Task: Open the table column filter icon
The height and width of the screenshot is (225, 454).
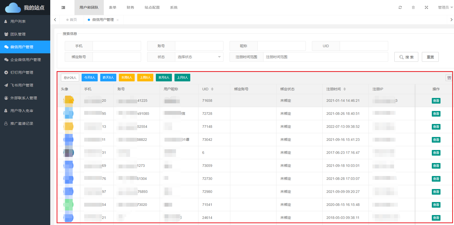Action: click(x=449, y=78)
